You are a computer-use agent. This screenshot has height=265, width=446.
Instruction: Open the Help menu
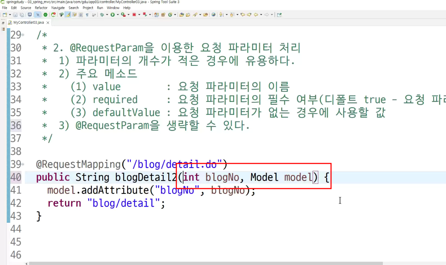pyautogui.click(x=127, y=8)
